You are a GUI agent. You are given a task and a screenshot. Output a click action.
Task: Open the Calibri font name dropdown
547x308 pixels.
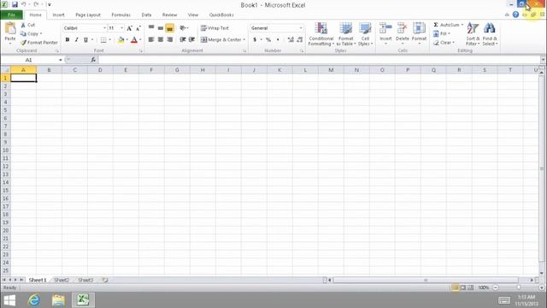point(104,28)
